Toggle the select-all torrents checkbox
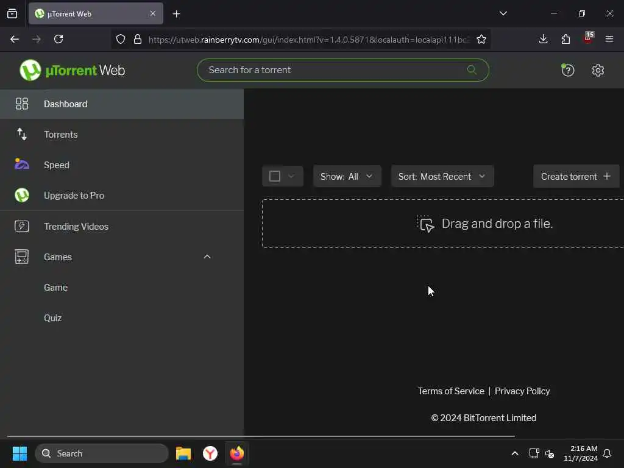 click(x=275, y=176)
